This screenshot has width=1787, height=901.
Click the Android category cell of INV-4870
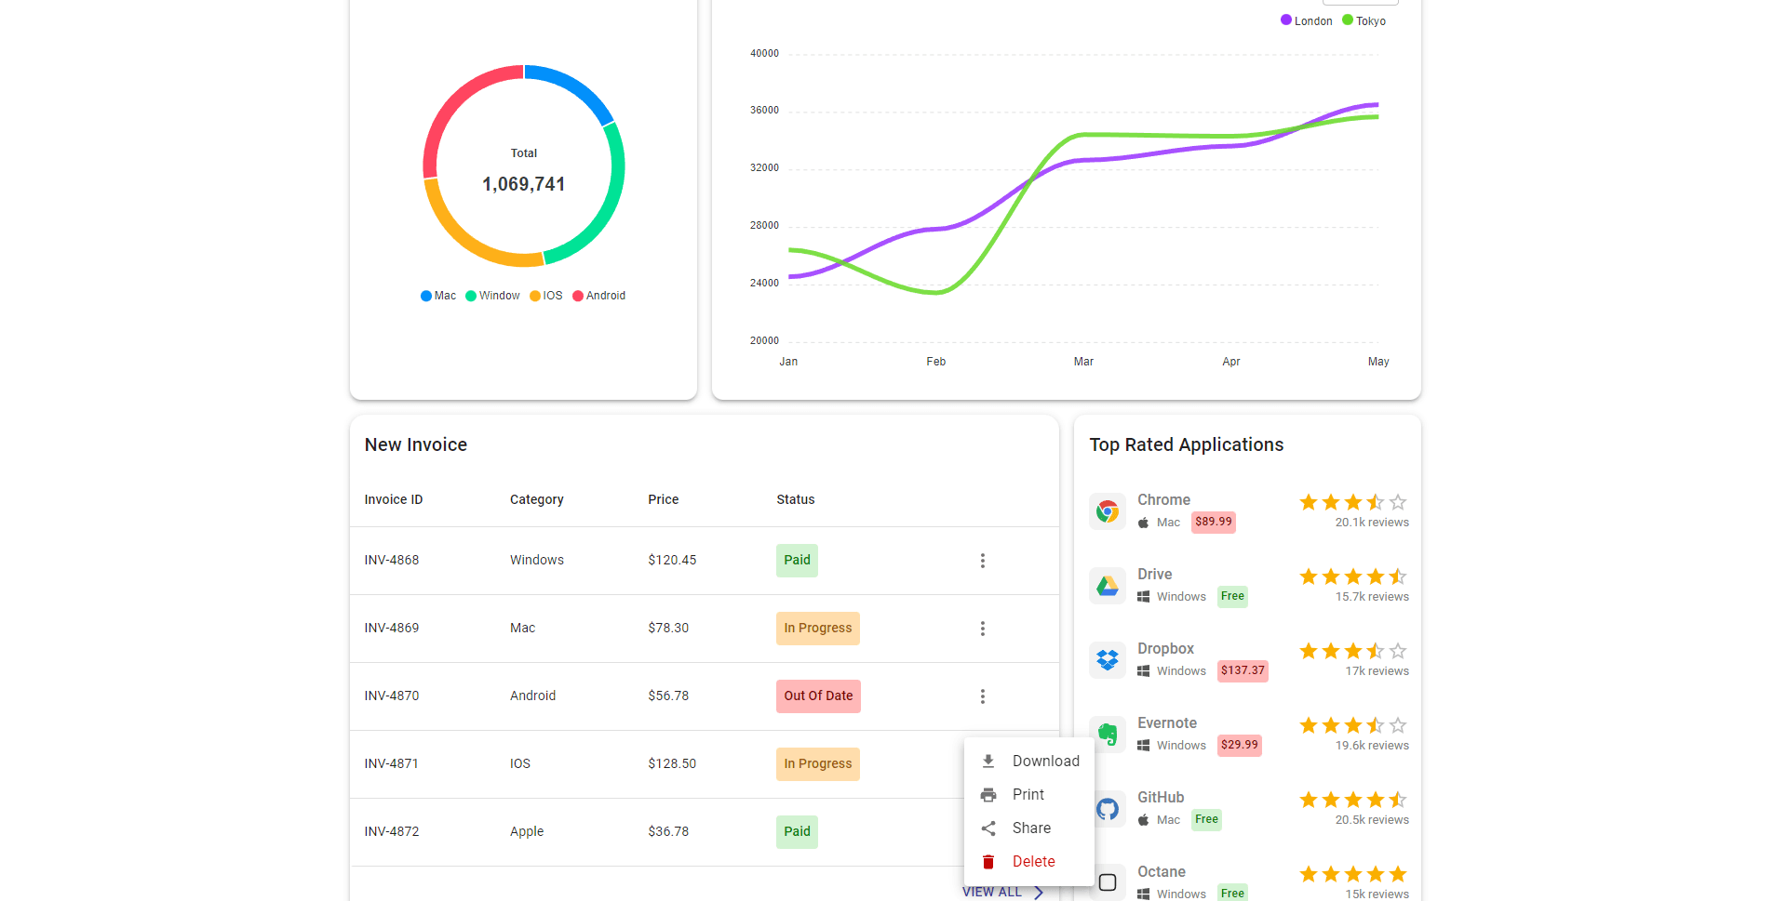[532, 696]
